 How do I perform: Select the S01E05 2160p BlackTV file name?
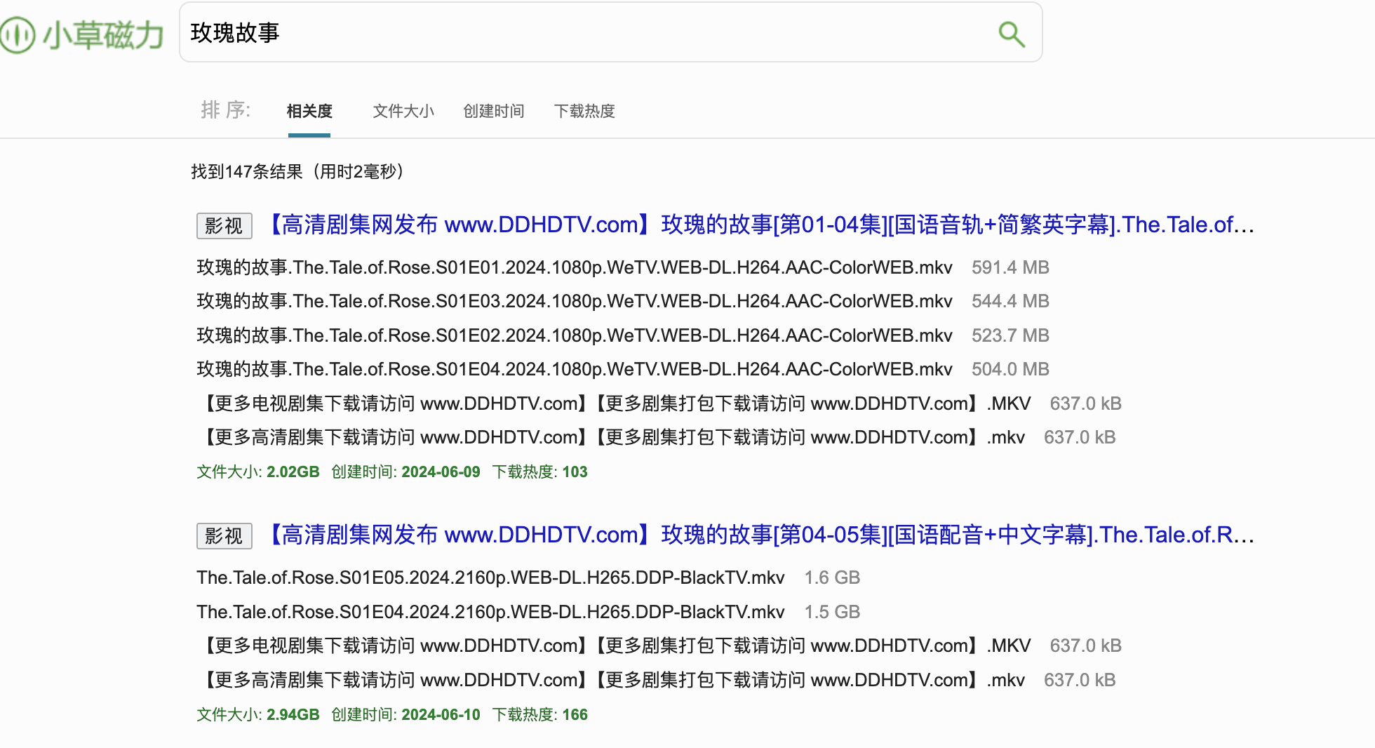(490, 577)
